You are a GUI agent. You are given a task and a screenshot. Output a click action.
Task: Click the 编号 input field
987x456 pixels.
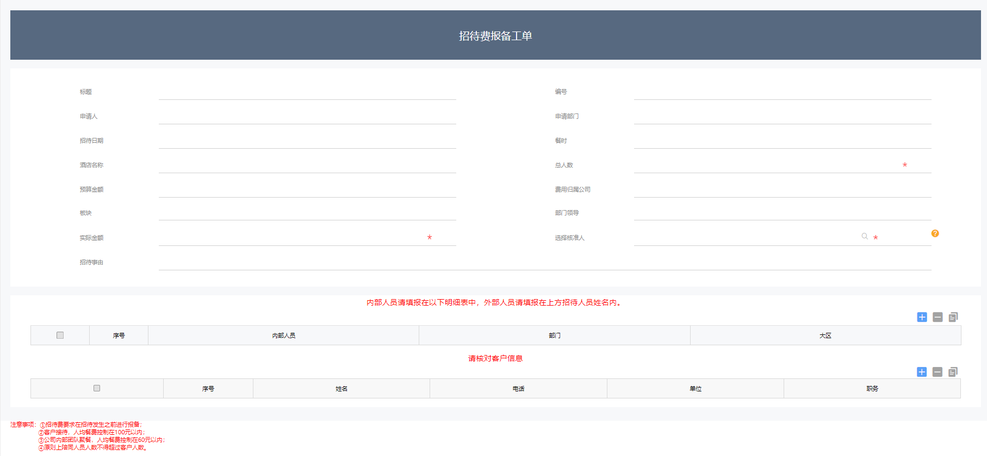click(783, 92)
